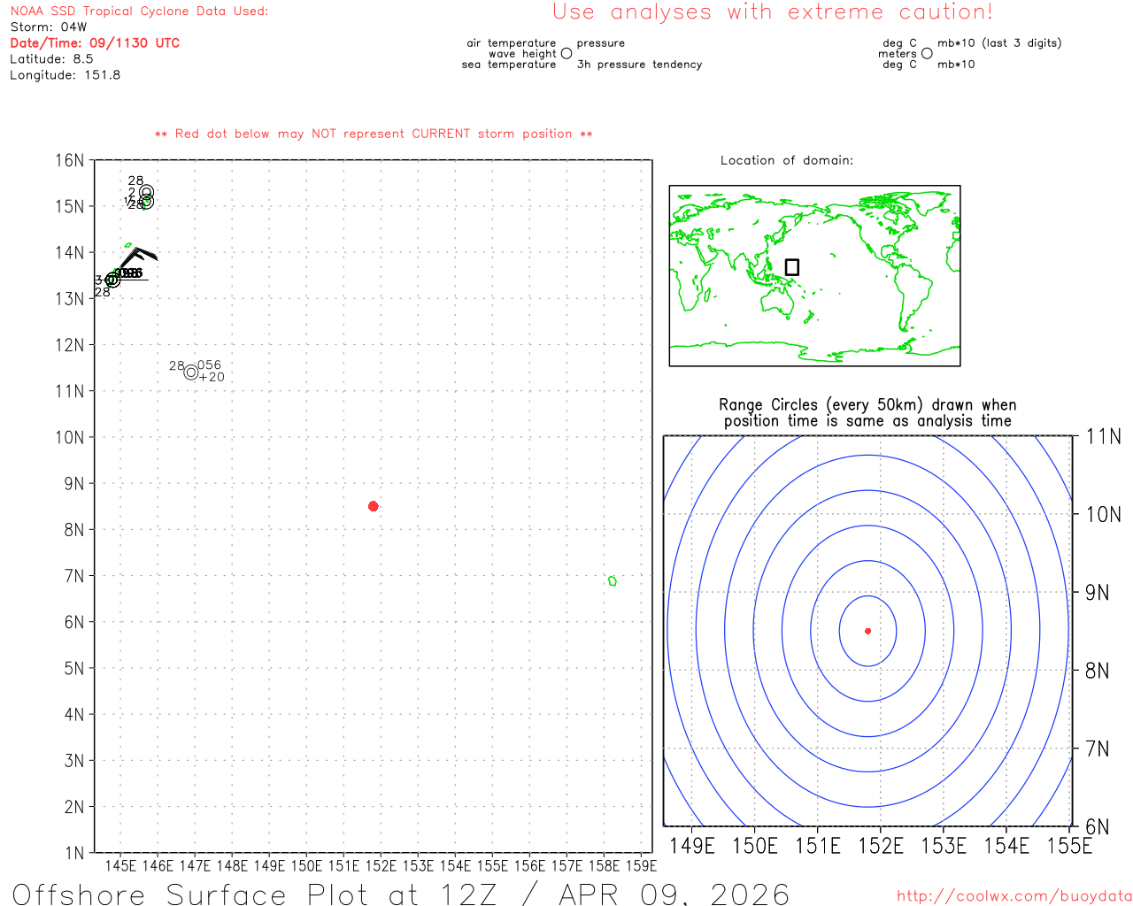
Task: Click the 'Use analyses with extreme caution!' warning
Action: click(772, 12)
